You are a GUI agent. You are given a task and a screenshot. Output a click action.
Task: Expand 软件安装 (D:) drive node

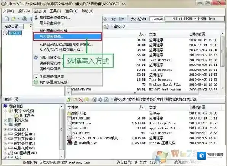pos(5,134)
